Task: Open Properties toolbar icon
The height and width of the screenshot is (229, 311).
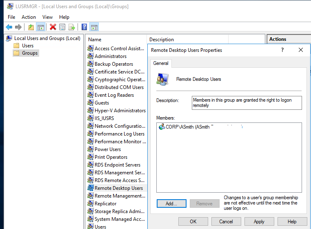Action: 62,27
